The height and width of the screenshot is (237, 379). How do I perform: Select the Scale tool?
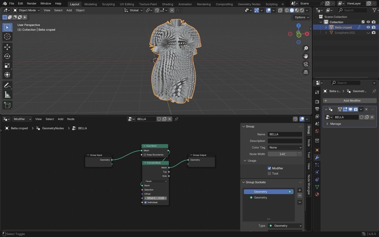click(x=7, y=65)
